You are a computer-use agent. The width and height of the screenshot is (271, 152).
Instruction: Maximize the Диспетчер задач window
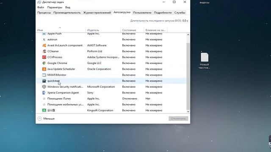(174, 2)
